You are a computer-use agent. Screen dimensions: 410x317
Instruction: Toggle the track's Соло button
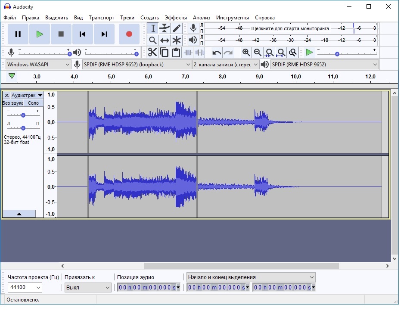(x=33, y=103)
